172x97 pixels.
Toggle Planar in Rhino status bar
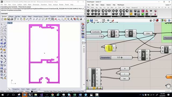[x=55, y=91]
